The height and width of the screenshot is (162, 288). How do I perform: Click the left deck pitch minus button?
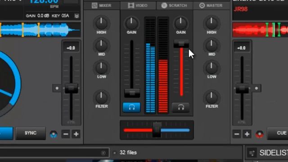[66, 134]
